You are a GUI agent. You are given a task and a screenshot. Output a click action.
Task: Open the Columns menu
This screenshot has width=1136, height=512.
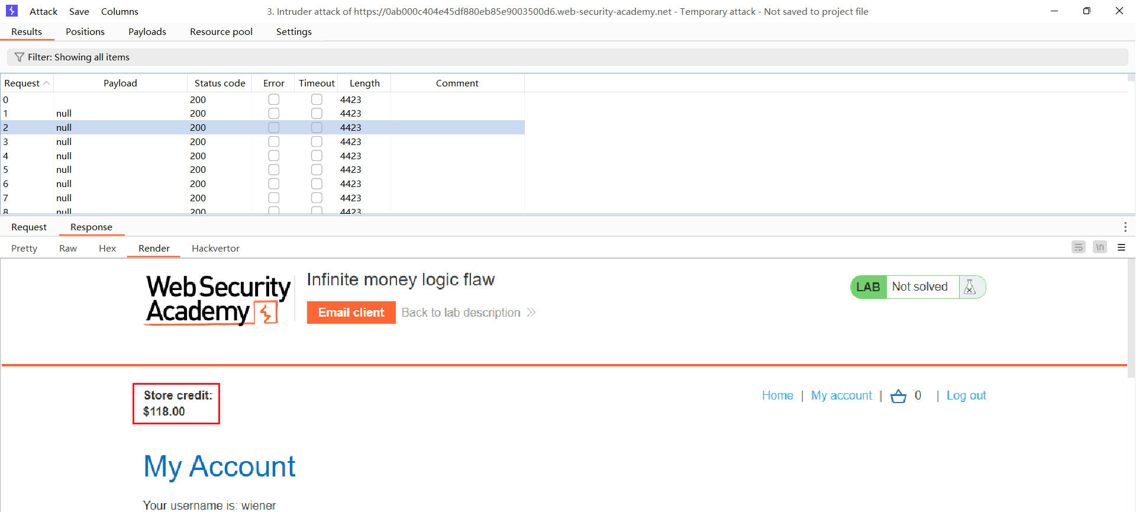click(120, 11)
